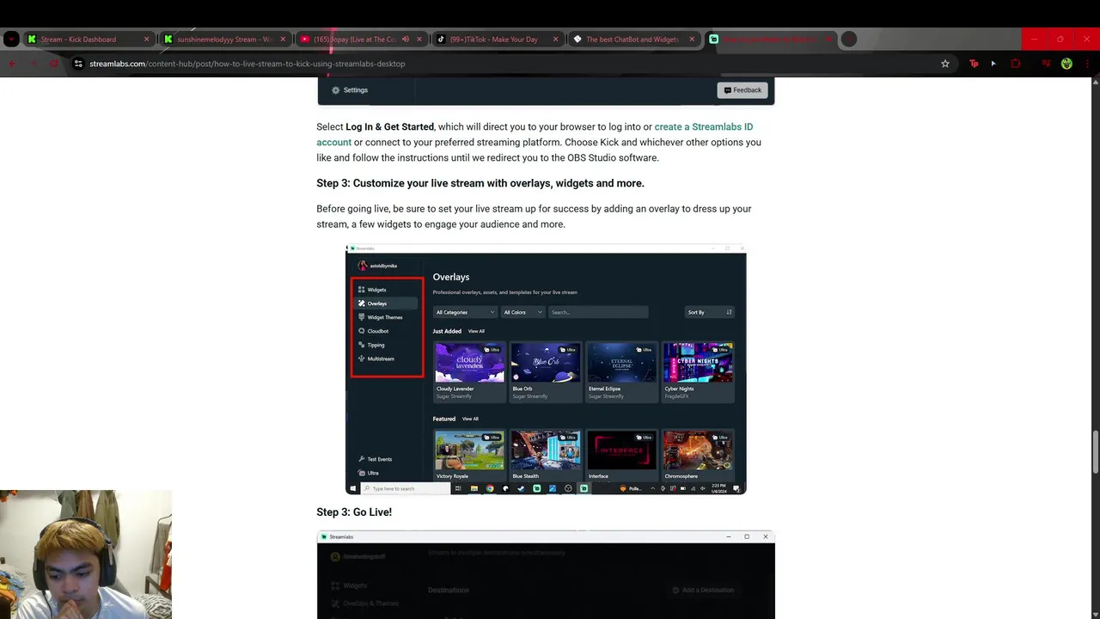
Task: Select the Blue Orb overlay thumbnail
Action: [545, 363]
